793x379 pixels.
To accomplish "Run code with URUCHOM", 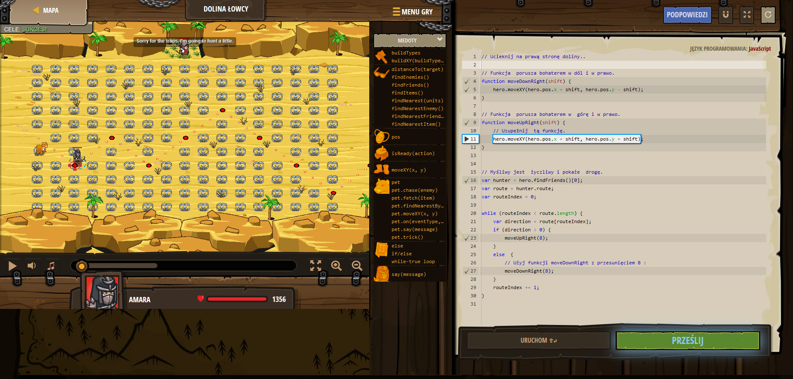I will point(539,340).
